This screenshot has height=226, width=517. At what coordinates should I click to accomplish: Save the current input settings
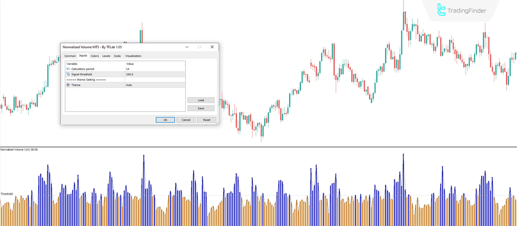point(201,108)
